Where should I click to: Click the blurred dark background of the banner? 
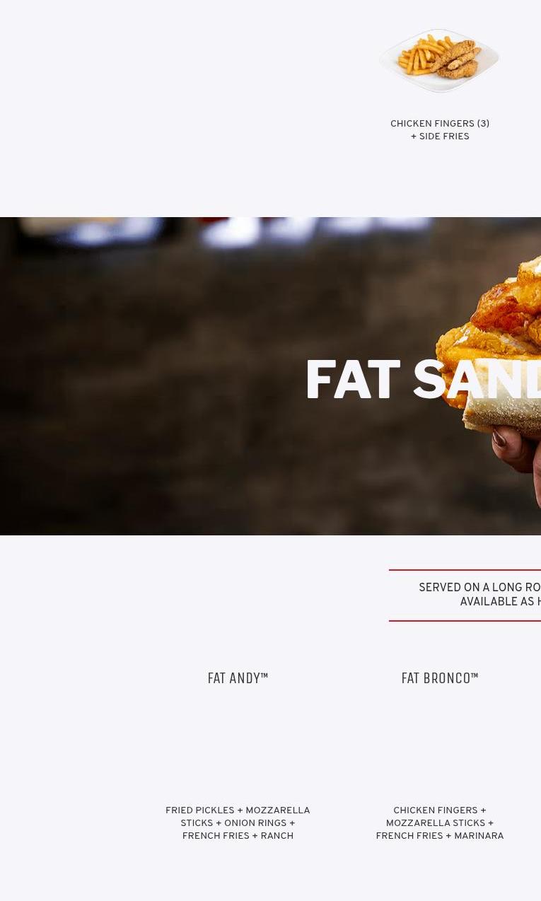(x=141, y=375)
